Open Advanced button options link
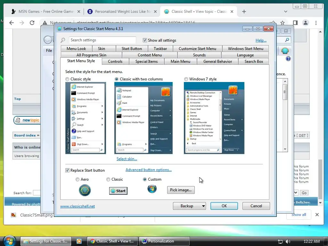328x246 pixels. tap(149, 170)
